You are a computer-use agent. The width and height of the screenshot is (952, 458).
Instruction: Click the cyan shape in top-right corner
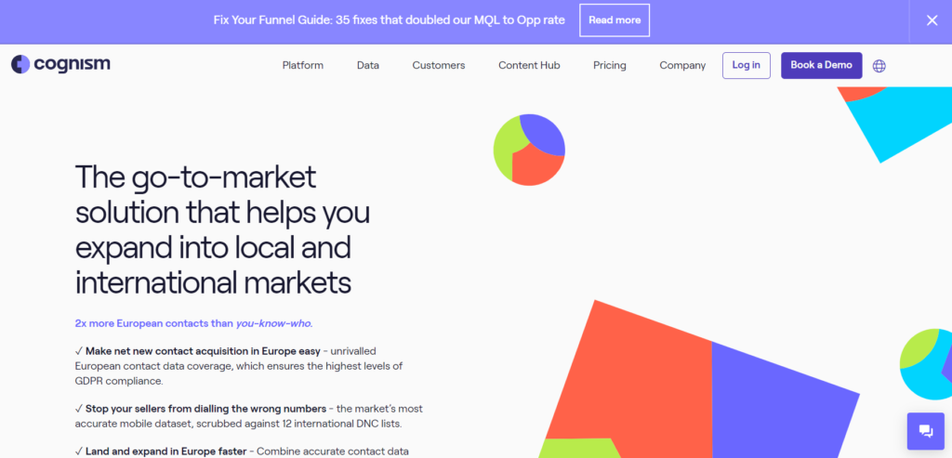pyautogui.click(x=899, y=122)
